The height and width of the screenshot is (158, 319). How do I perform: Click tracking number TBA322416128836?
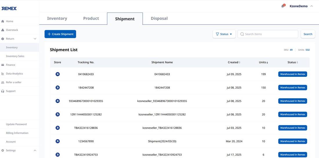86,128
